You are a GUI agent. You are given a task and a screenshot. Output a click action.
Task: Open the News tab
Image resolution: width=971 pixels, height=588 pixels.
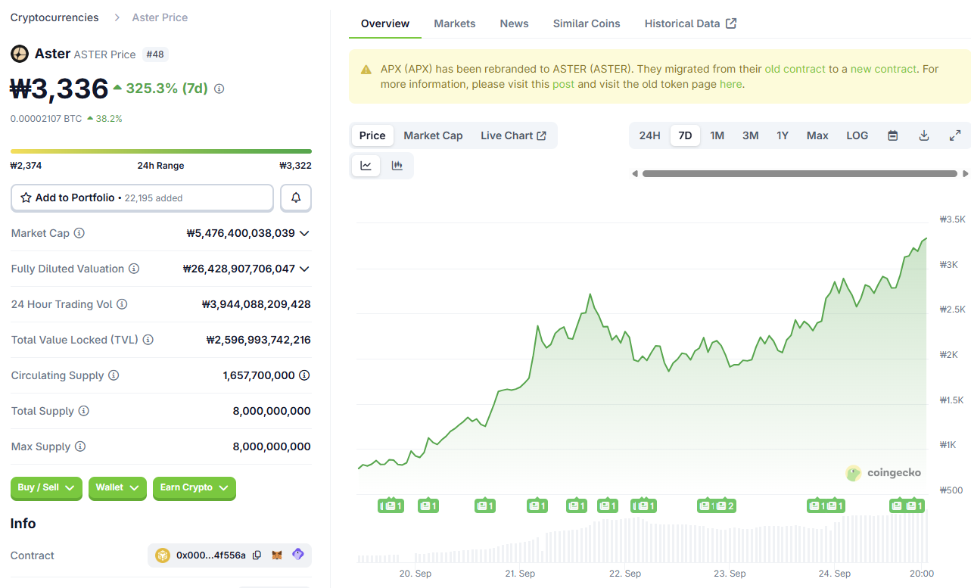(x=515, y=23)
